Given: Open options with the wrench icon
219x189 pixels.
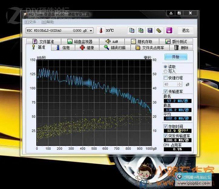Looking at the screenshot, I should (x=159, y=30).
